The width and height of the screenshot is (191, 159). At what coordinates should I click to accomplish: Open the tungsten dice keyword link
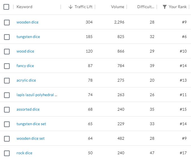(28, 37)
